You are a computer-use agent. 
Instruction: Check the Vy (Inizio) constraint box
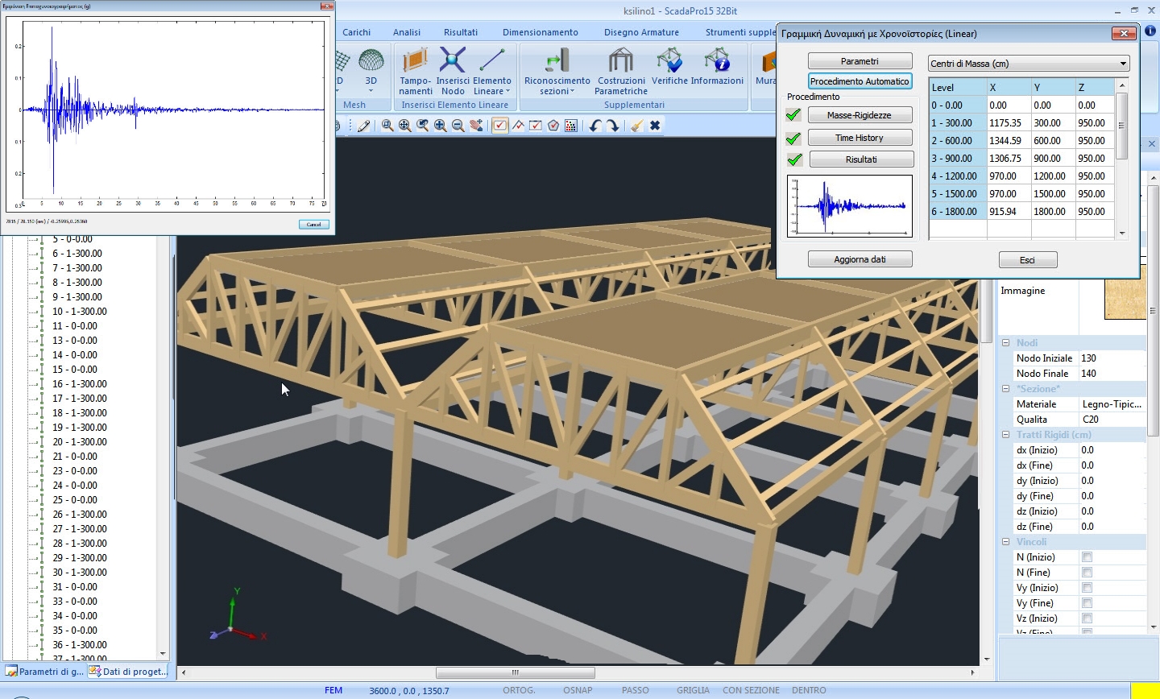[x=1087, y=588]
